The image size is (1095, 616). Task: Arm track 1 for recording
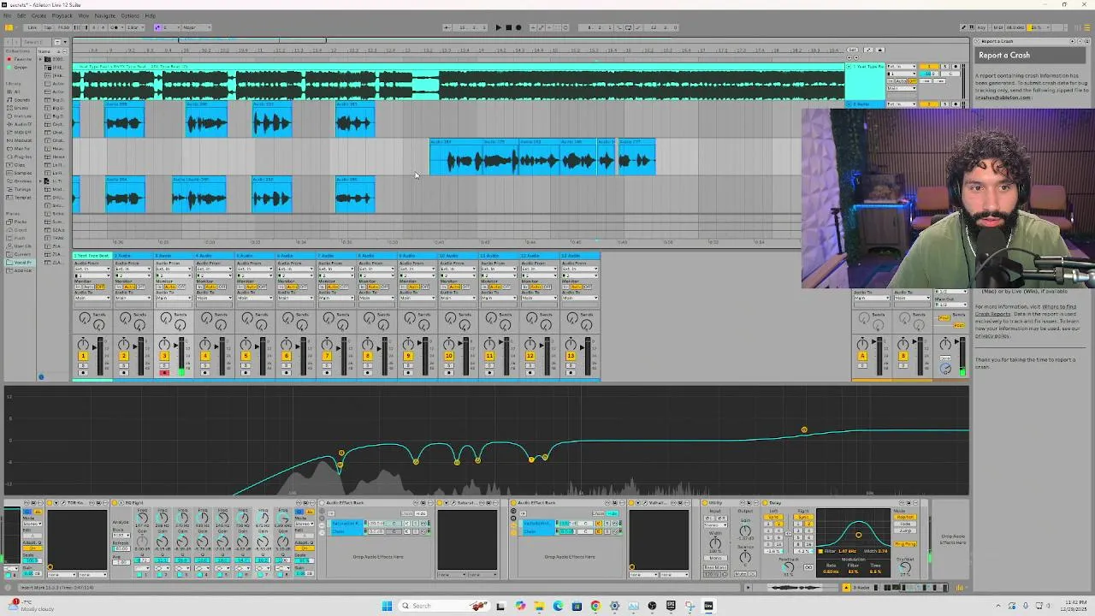point(83,373)
